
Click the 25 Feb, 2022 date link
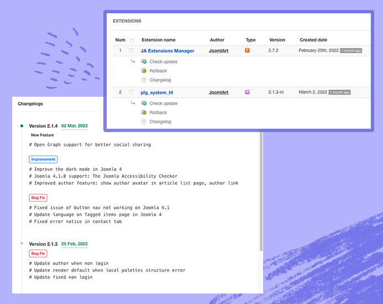point(75,244)
